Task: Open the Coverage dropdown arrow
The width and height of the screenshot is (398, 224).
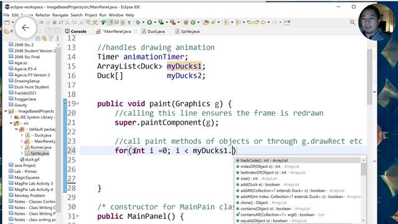Action: pyautogui.click(x=167, y=22)
